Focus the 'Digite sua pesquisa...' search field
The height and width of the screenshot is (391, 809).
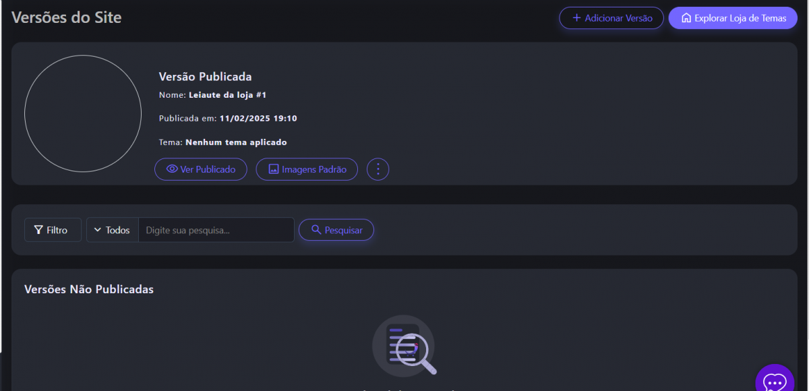[x=216, y=230]
